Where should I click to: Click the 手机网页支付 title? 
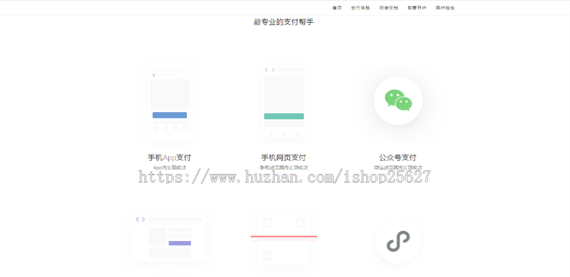click(x=284, y=157)
